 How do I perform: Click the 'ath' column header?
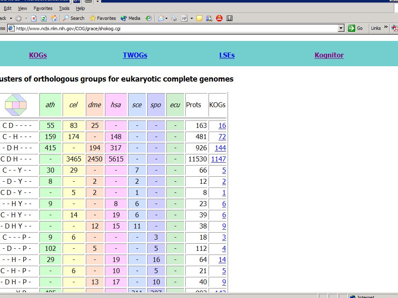coord(50,105)
